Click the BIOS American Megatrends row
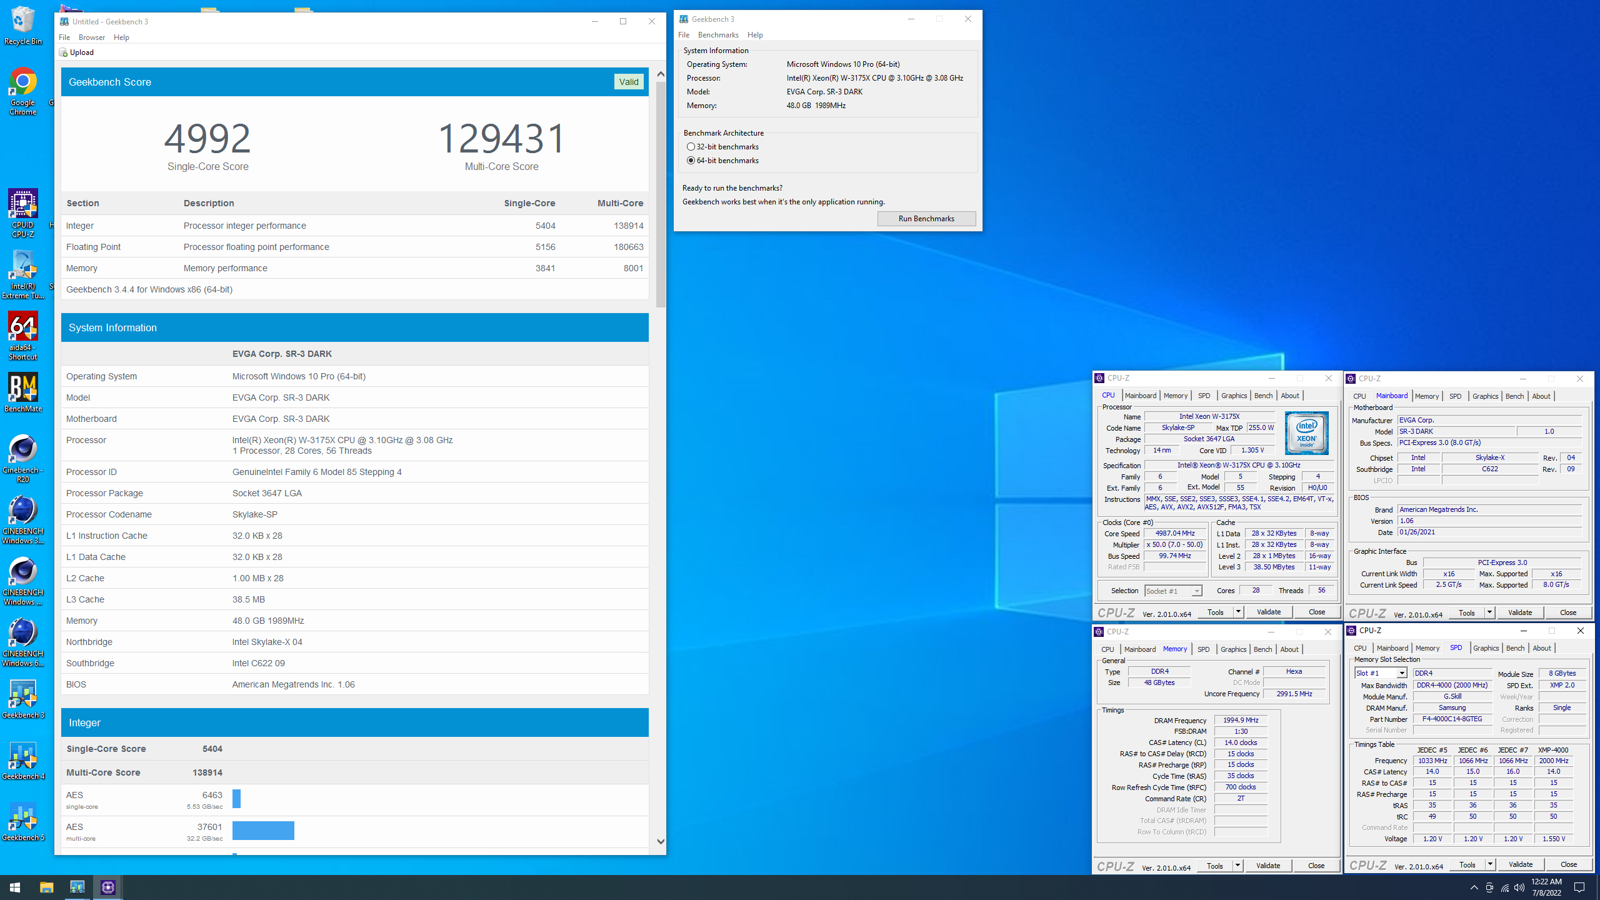Screen dimensions: 1600x900 click(354, 684)
